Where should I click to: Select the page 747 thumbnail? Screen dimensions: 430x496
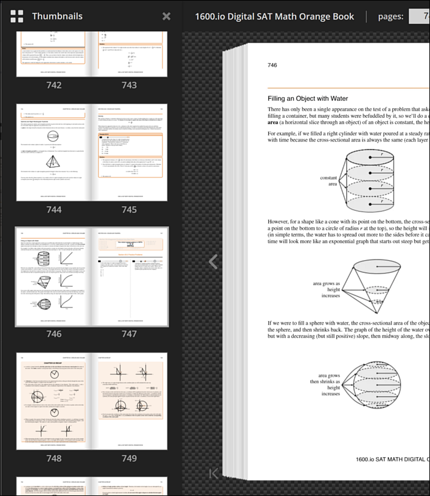[130, 277]
